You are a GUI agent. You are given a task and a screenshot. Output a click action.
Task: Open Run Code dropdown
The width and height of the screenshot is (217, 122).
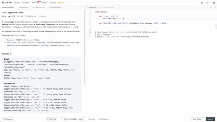tap(197, 119)
